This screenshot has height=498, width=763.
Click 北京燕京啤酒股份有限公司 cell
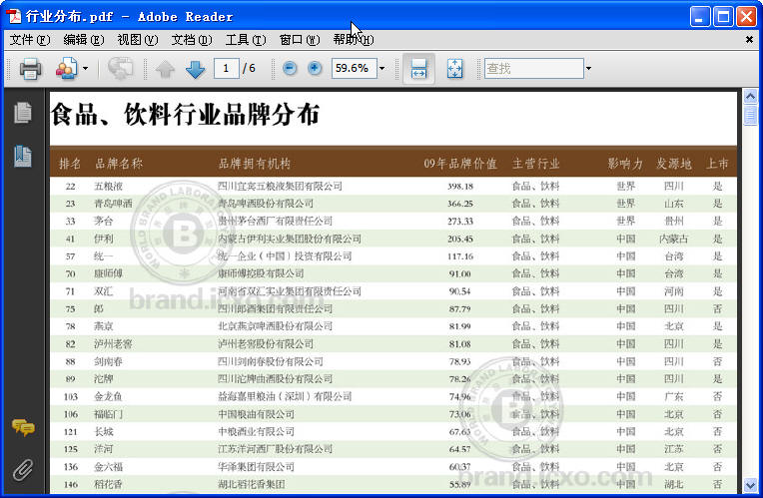(275, 326)
